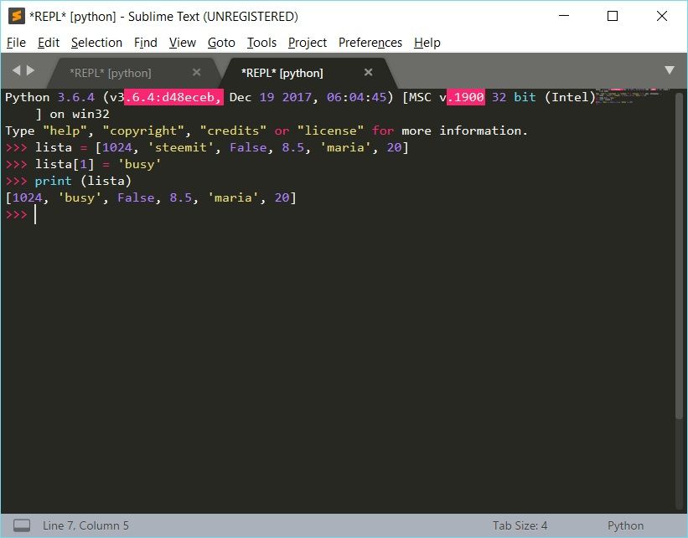The width and height of the screenshot is (688, 538).
Task: Click the 'on win32' banner text
Action: 80,115
